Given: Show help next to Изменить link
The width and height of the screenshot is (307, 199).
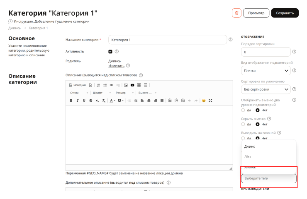Looking at the screenshot, I should point(128,65).
